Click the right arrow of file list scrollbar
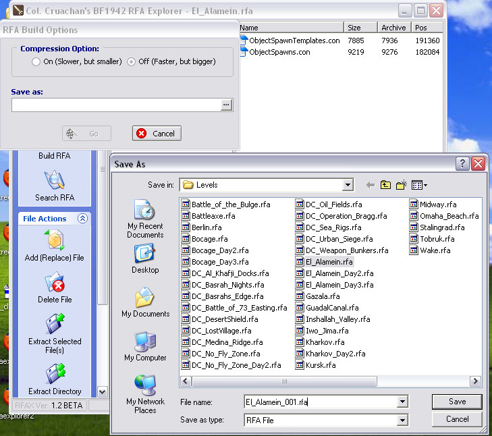 [475, 381]
